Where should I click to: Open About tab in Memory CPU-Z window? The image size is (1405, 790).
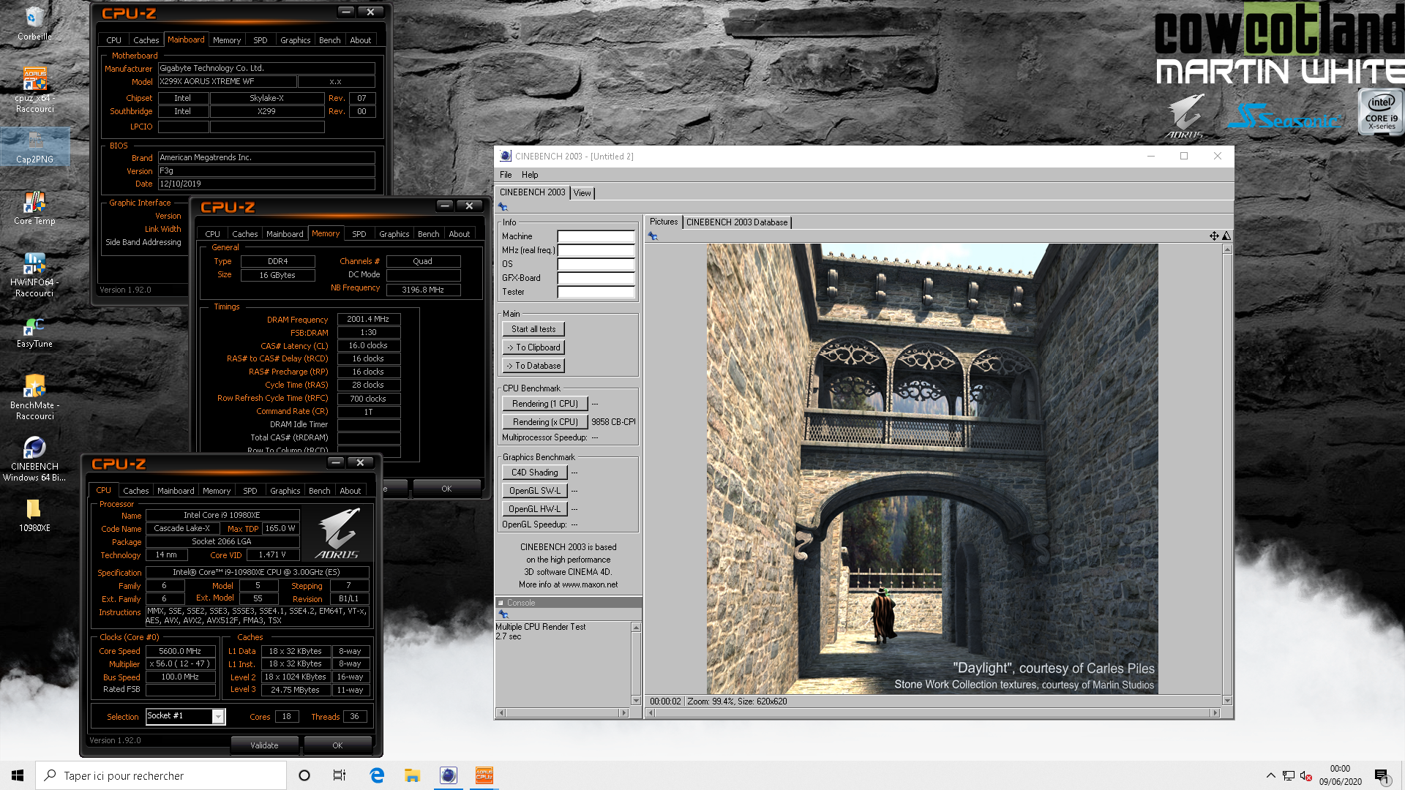click(x=459, y=234)
